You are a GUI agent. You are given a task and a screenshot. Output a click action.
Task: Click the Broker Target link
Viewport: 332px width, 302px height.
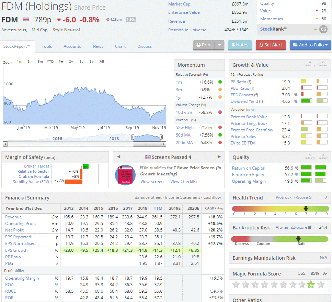click(x=37, y=166)
